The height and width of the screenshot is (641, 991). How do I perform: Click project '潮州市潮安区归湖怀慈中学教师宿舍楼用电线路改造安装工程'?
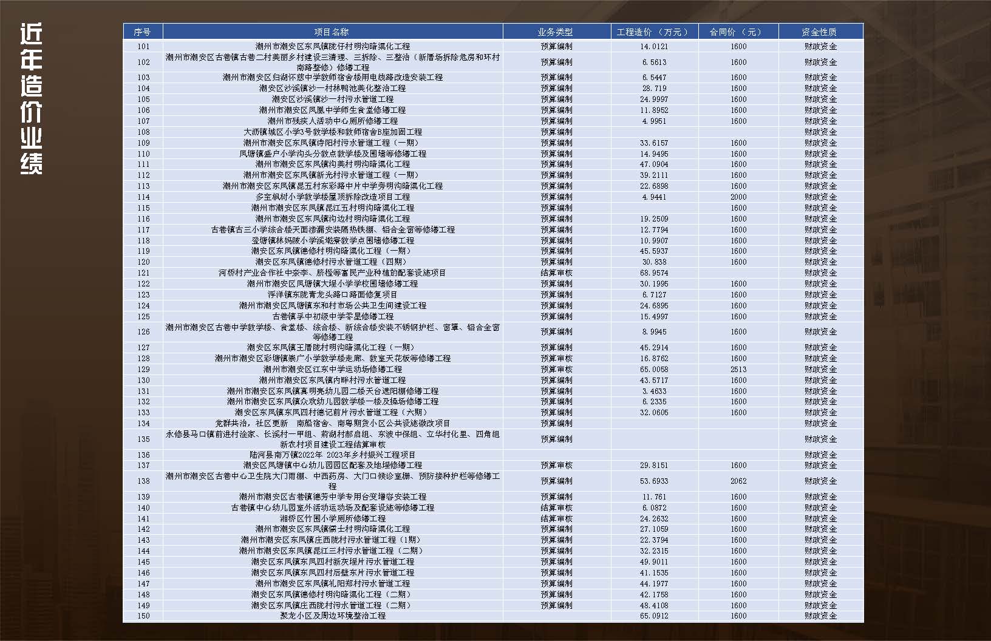click(333, 77)
